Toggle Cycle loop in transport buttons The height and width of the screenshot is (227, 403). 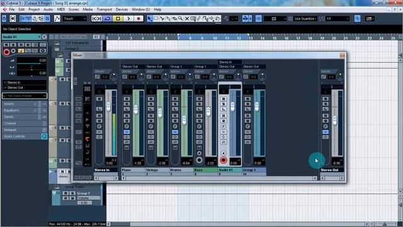(x=108, y=18)
